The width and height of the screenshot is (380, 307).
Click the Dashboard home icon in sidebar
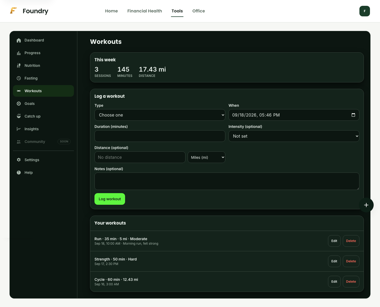pos(19,40)
